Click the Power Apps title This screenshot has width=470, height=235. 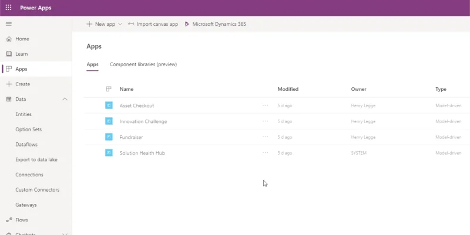pyautogui.click(x=36, y=8)
